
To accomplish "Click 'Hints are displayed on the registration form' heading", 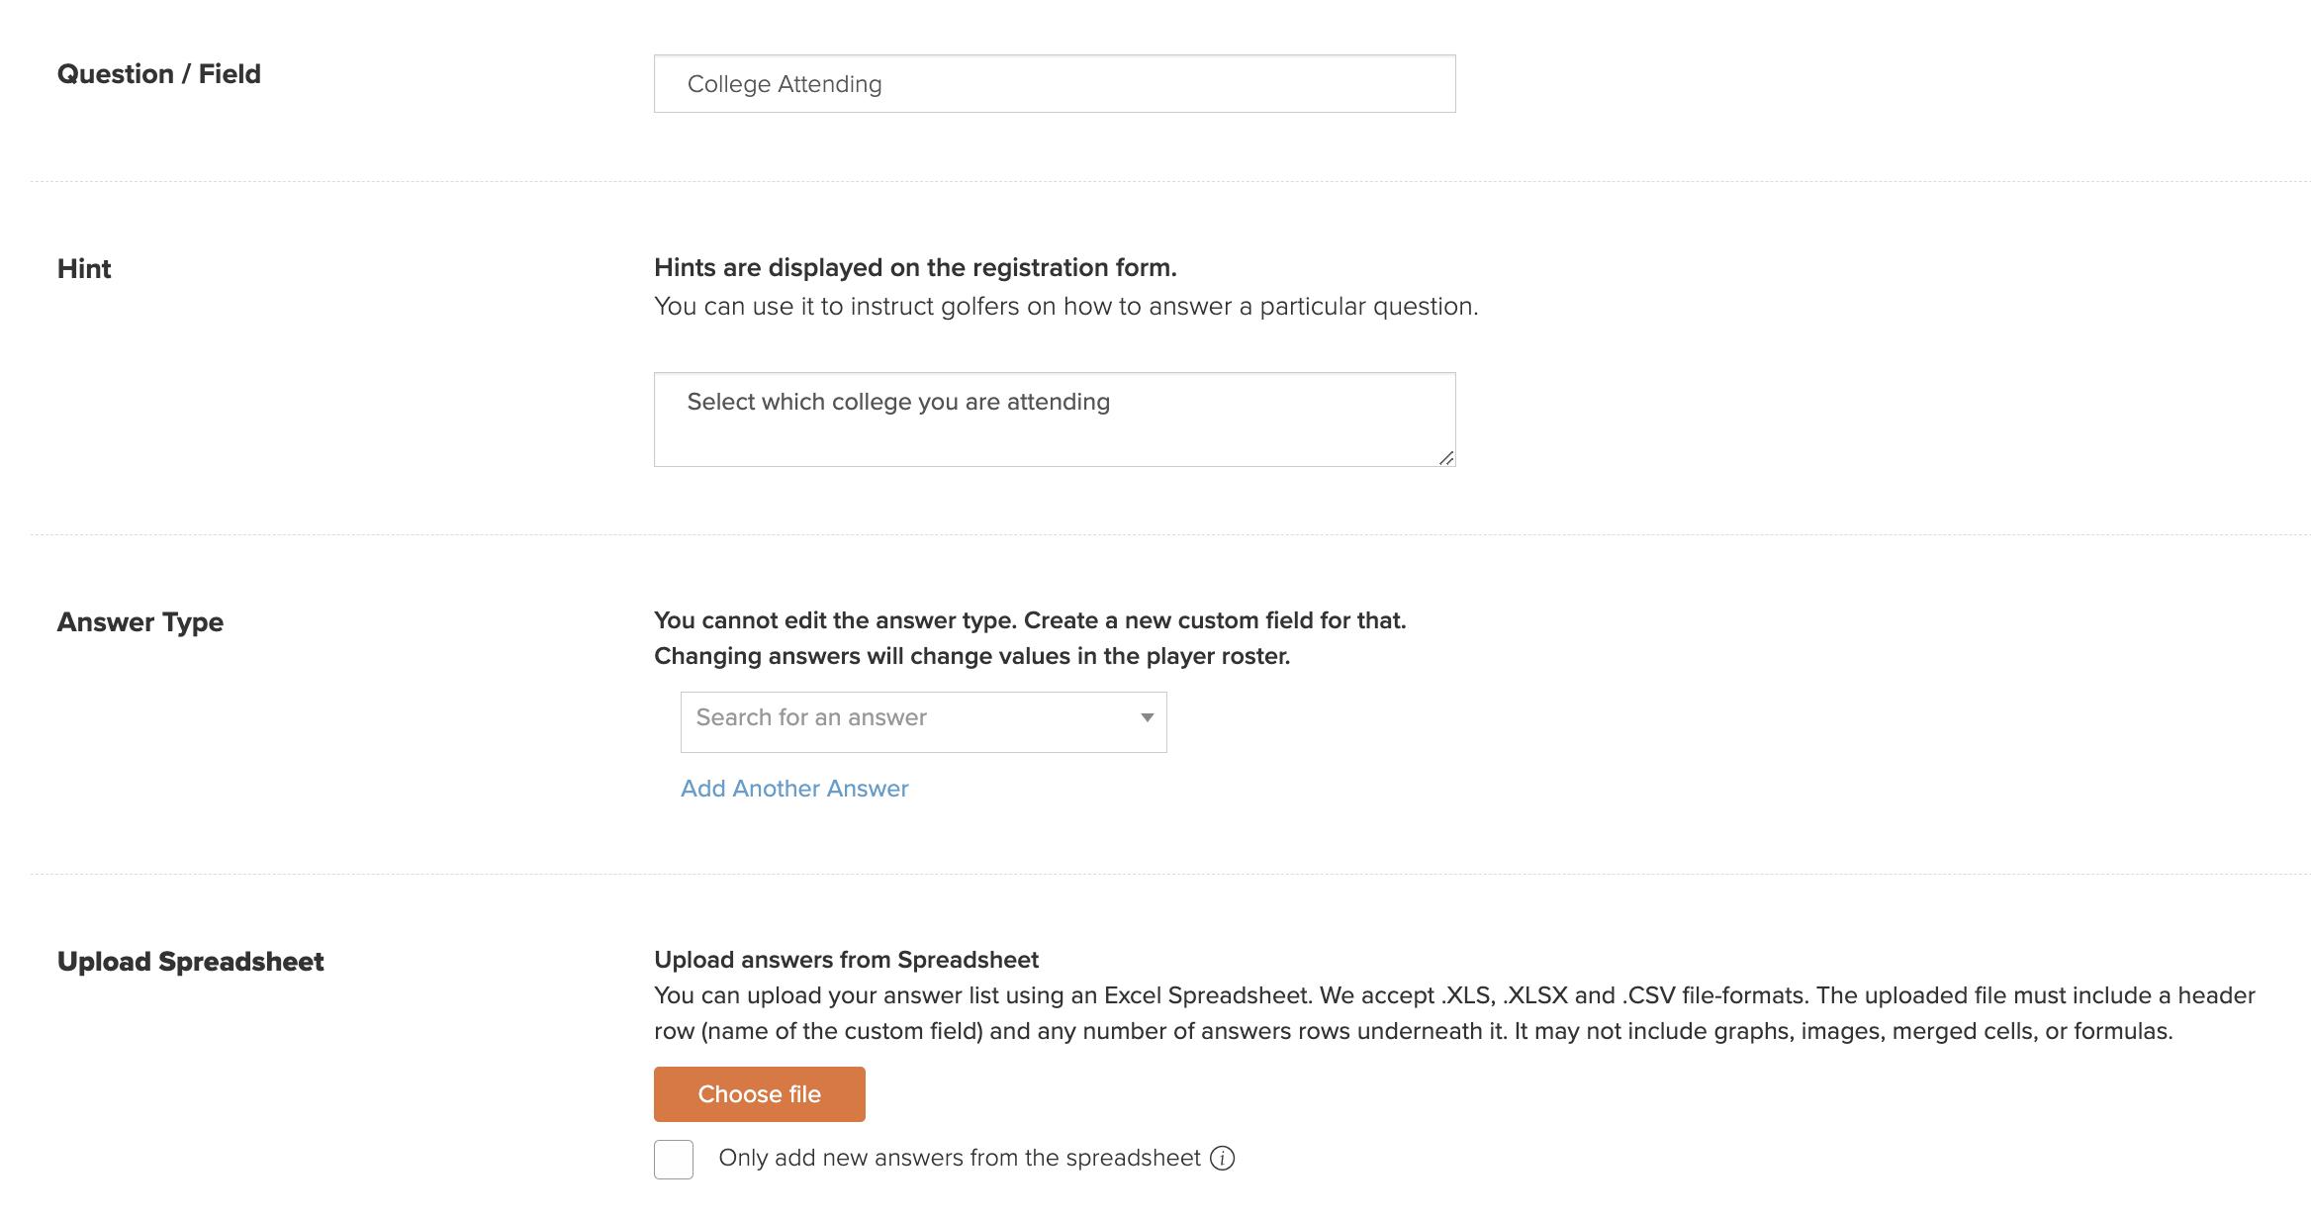I will (x=915, y=268).
